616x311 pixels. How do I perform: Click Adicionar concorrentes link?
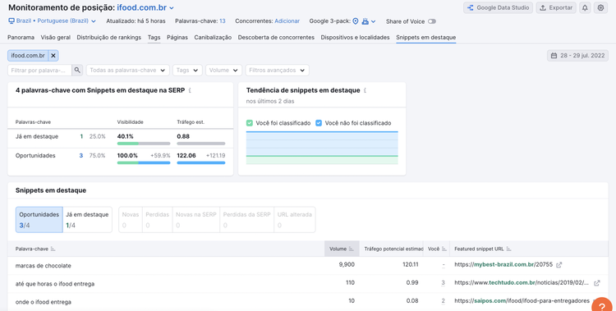(287, 21)
